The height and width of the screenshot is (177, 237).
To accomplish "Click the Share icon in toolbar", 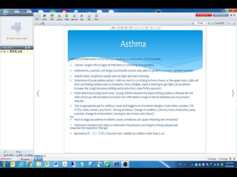I will pyautogui.click(x=44, y=17).
